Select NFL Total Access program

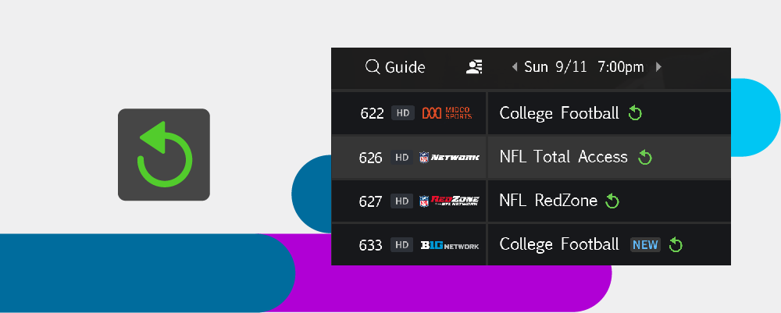(x=563, y=158)
